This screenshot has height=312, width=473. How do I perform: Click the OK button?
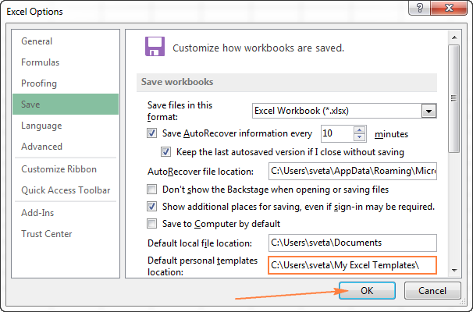[366, 290]
